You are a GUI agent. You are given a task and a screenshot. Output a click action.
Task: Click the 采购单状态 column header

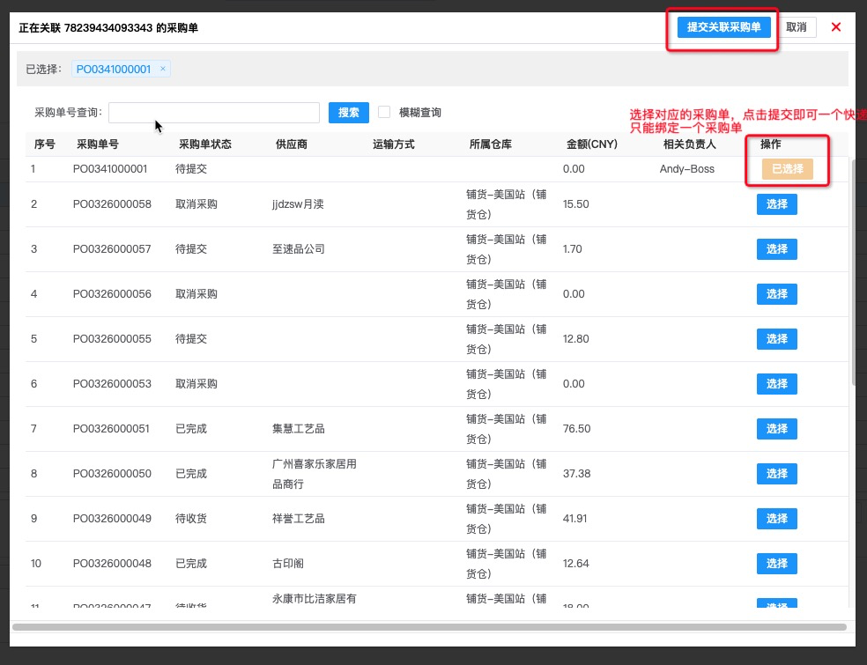[205, 144]
